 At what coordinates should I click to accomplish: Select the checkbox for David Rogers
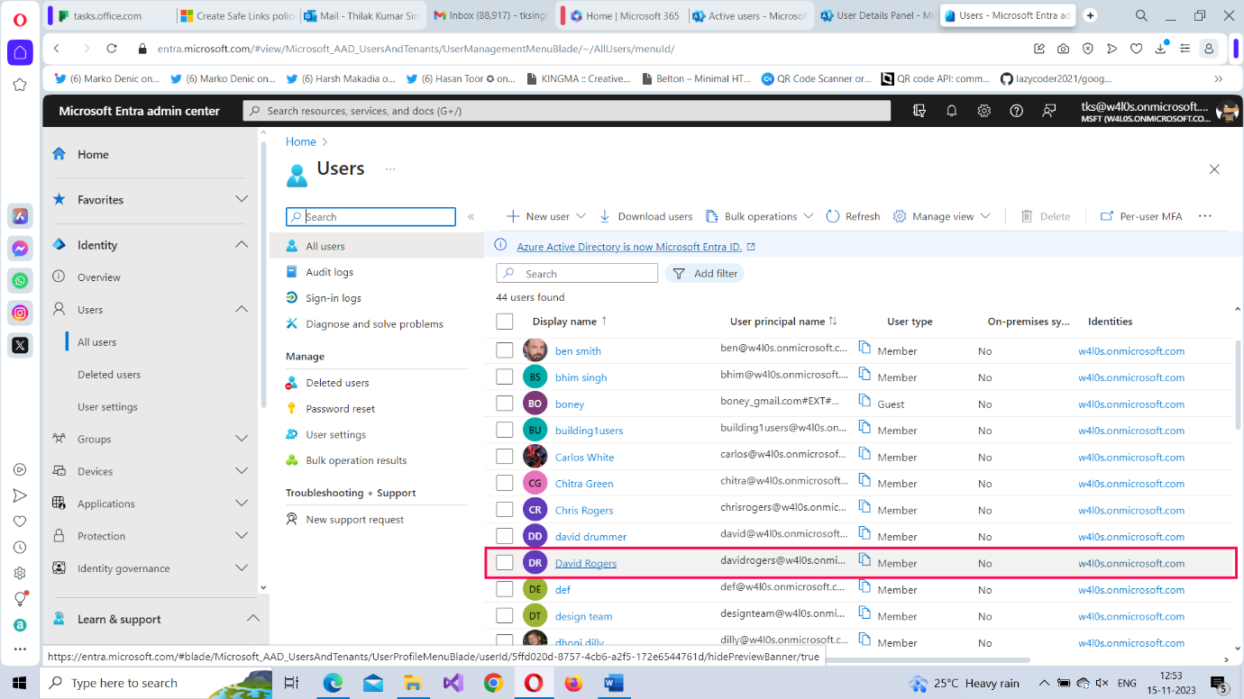coord(504,562)
